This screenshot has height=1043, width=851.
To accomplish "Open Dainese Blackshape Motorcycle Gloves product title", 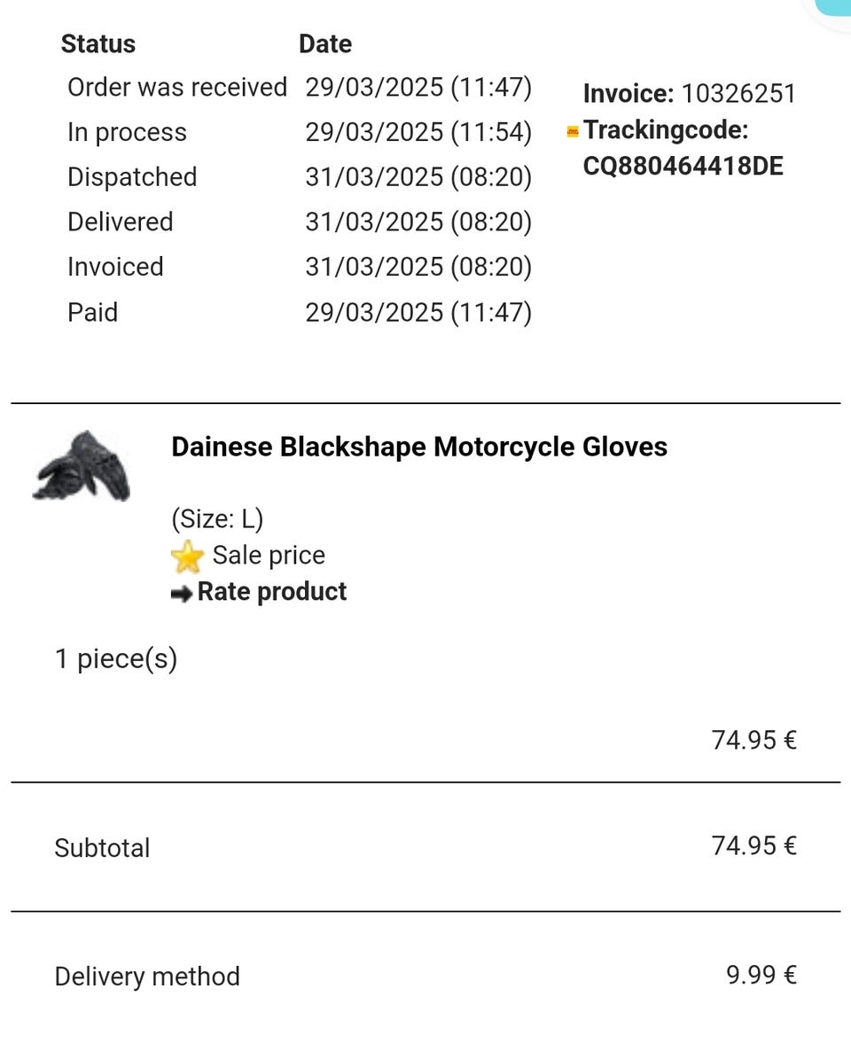I will (x=418, y=447).
